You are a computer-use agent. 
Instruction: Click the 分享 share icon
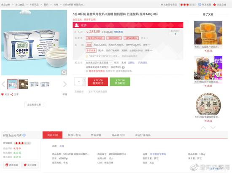12,94
